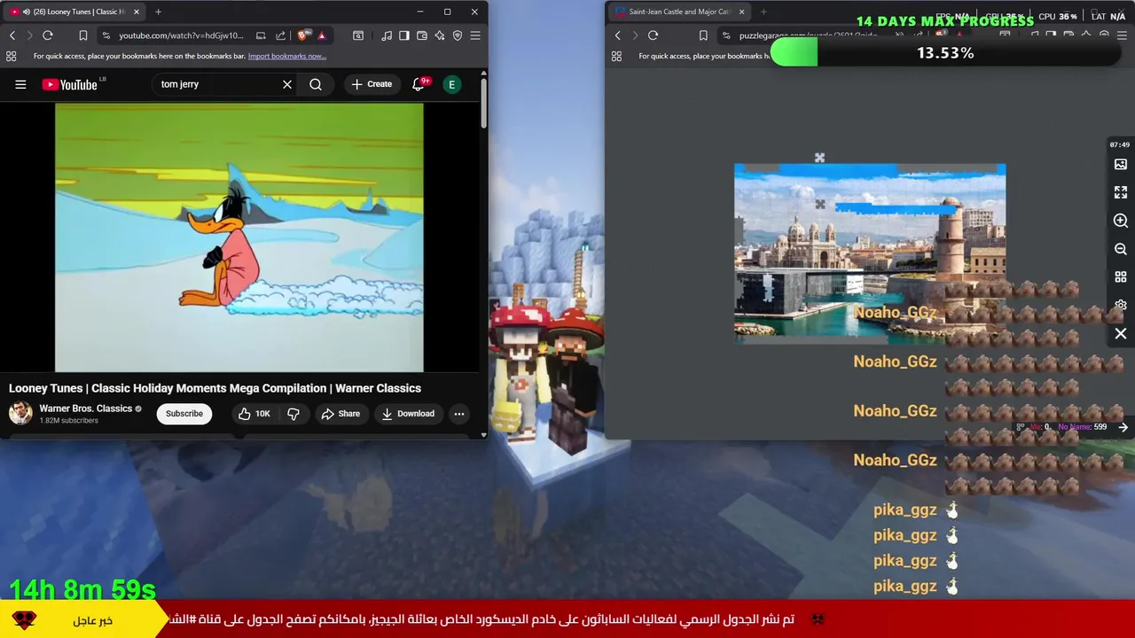Click the video title text
This screenshot has height=638, width=1135.
pos(215,388)
